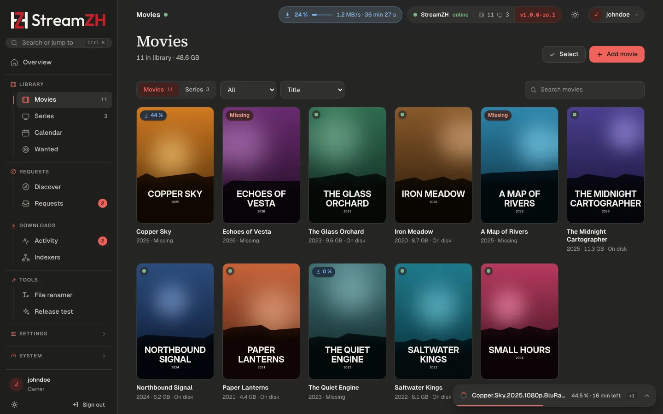Toggle light theme sun icon in top bar
663x414 pixels.
tap(575, 15)
